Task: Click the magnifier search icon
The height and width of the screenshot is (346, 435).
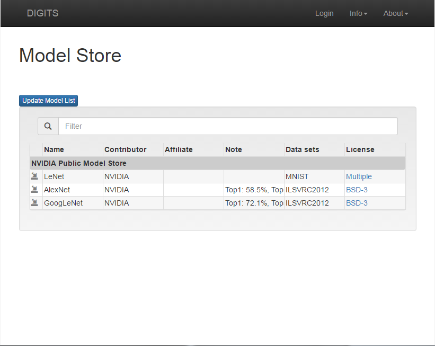Action: point(48,126)
